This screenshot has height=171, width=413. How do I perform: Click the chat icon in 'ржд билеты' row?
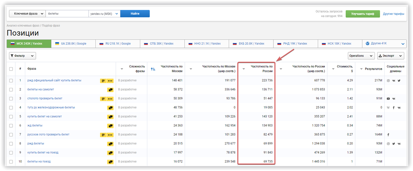point(110,144)
